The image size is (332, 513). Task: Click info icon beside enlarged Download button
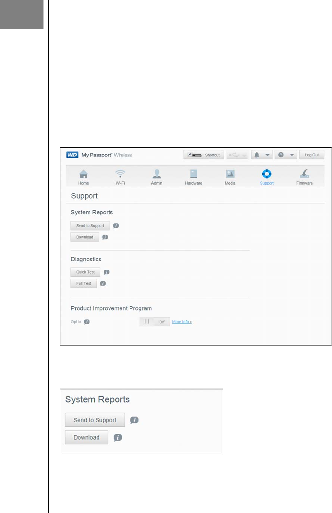pyautogui.click(x=118, y=438)
